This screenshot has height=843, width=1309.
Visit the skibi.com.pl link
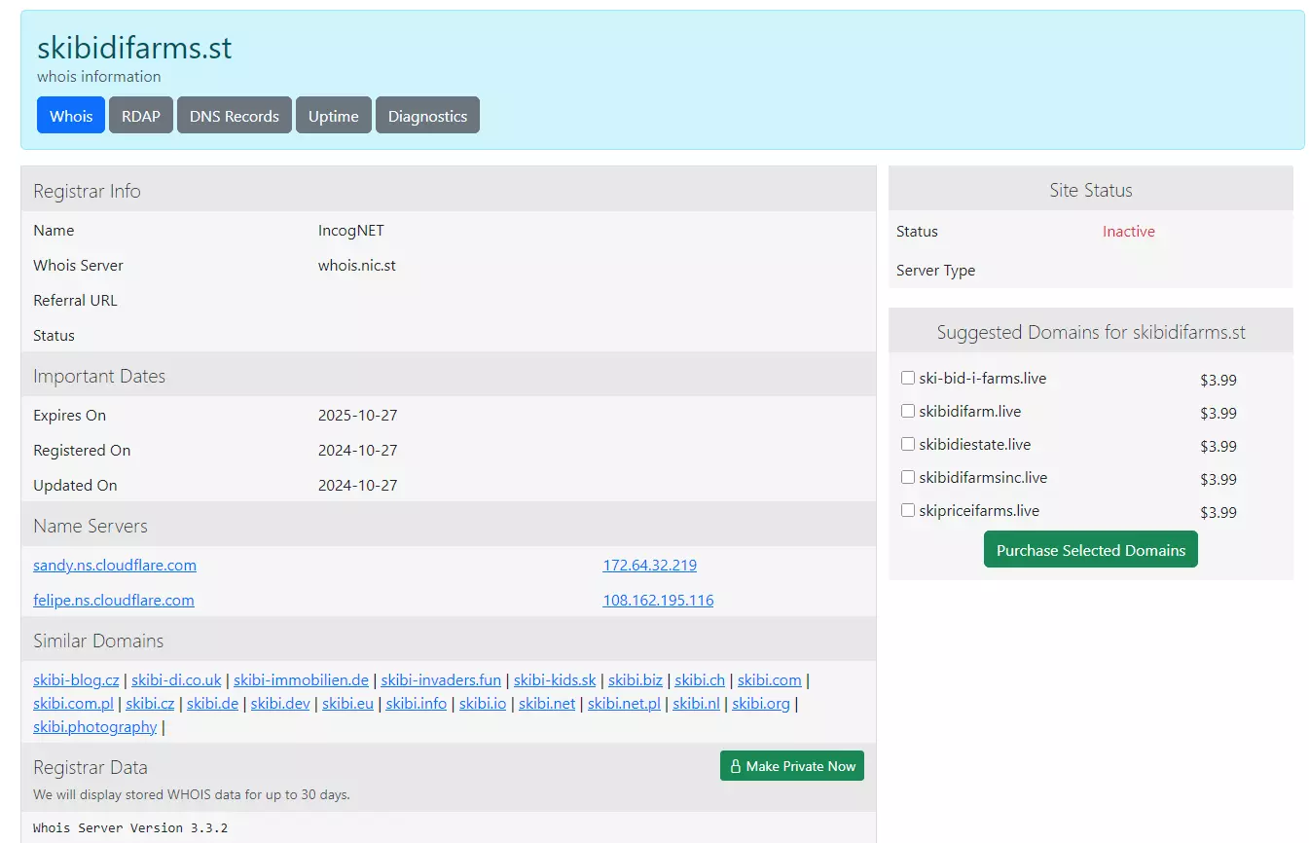click(x=73, y=703)
